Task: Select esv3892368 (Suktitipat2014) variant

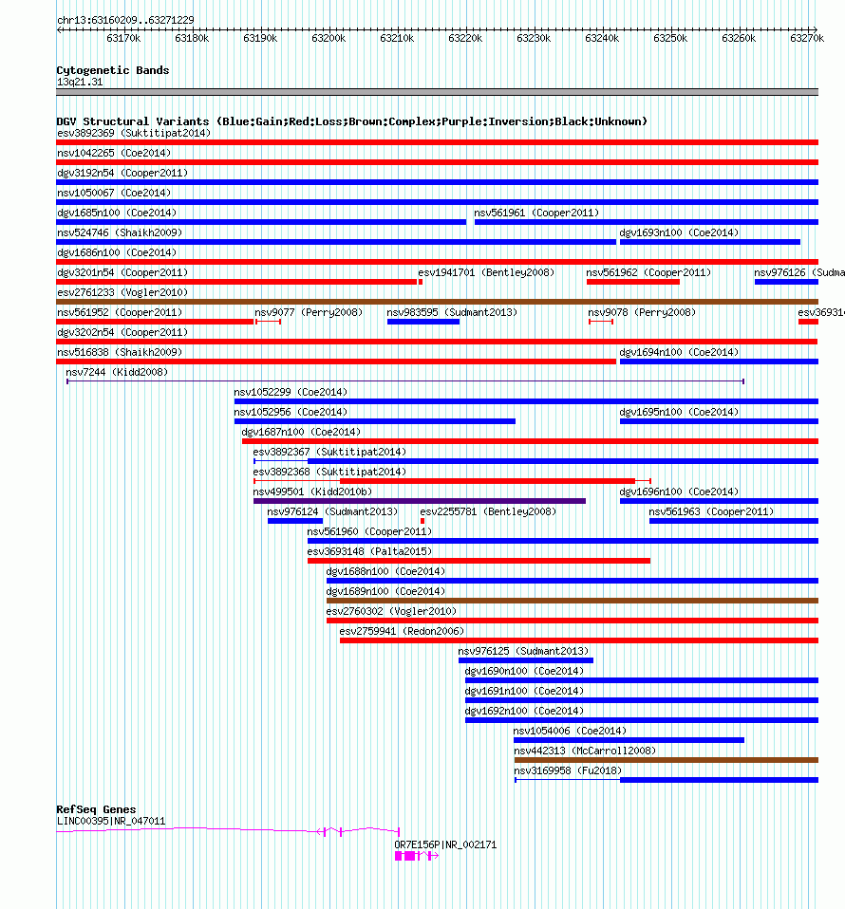Action: click(x=329, y=472)
